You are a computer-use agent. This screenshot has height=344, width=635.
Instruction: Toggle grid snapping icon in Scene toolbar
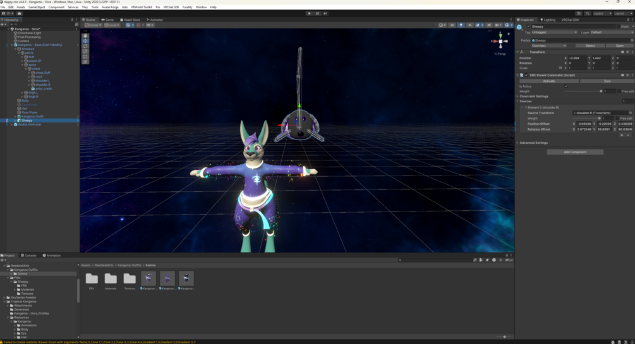point(138,25)
